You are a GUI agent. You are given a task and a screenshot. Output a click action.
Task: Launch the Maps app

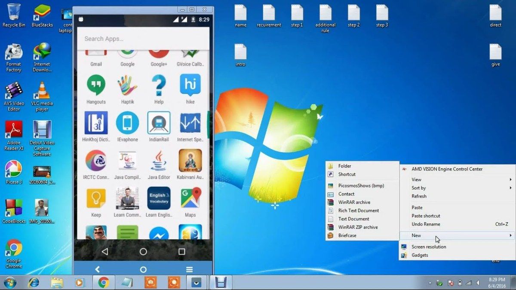click(x=190, y=202)
